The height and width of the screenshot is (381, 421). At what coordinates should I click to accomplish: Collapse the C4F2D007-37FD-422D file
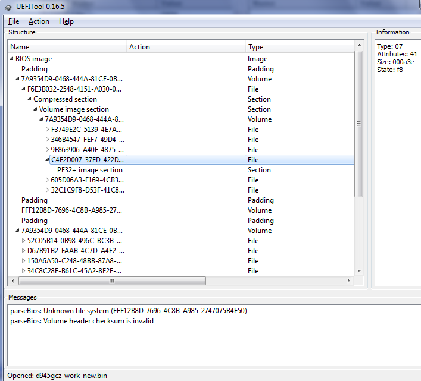(47, 159)
